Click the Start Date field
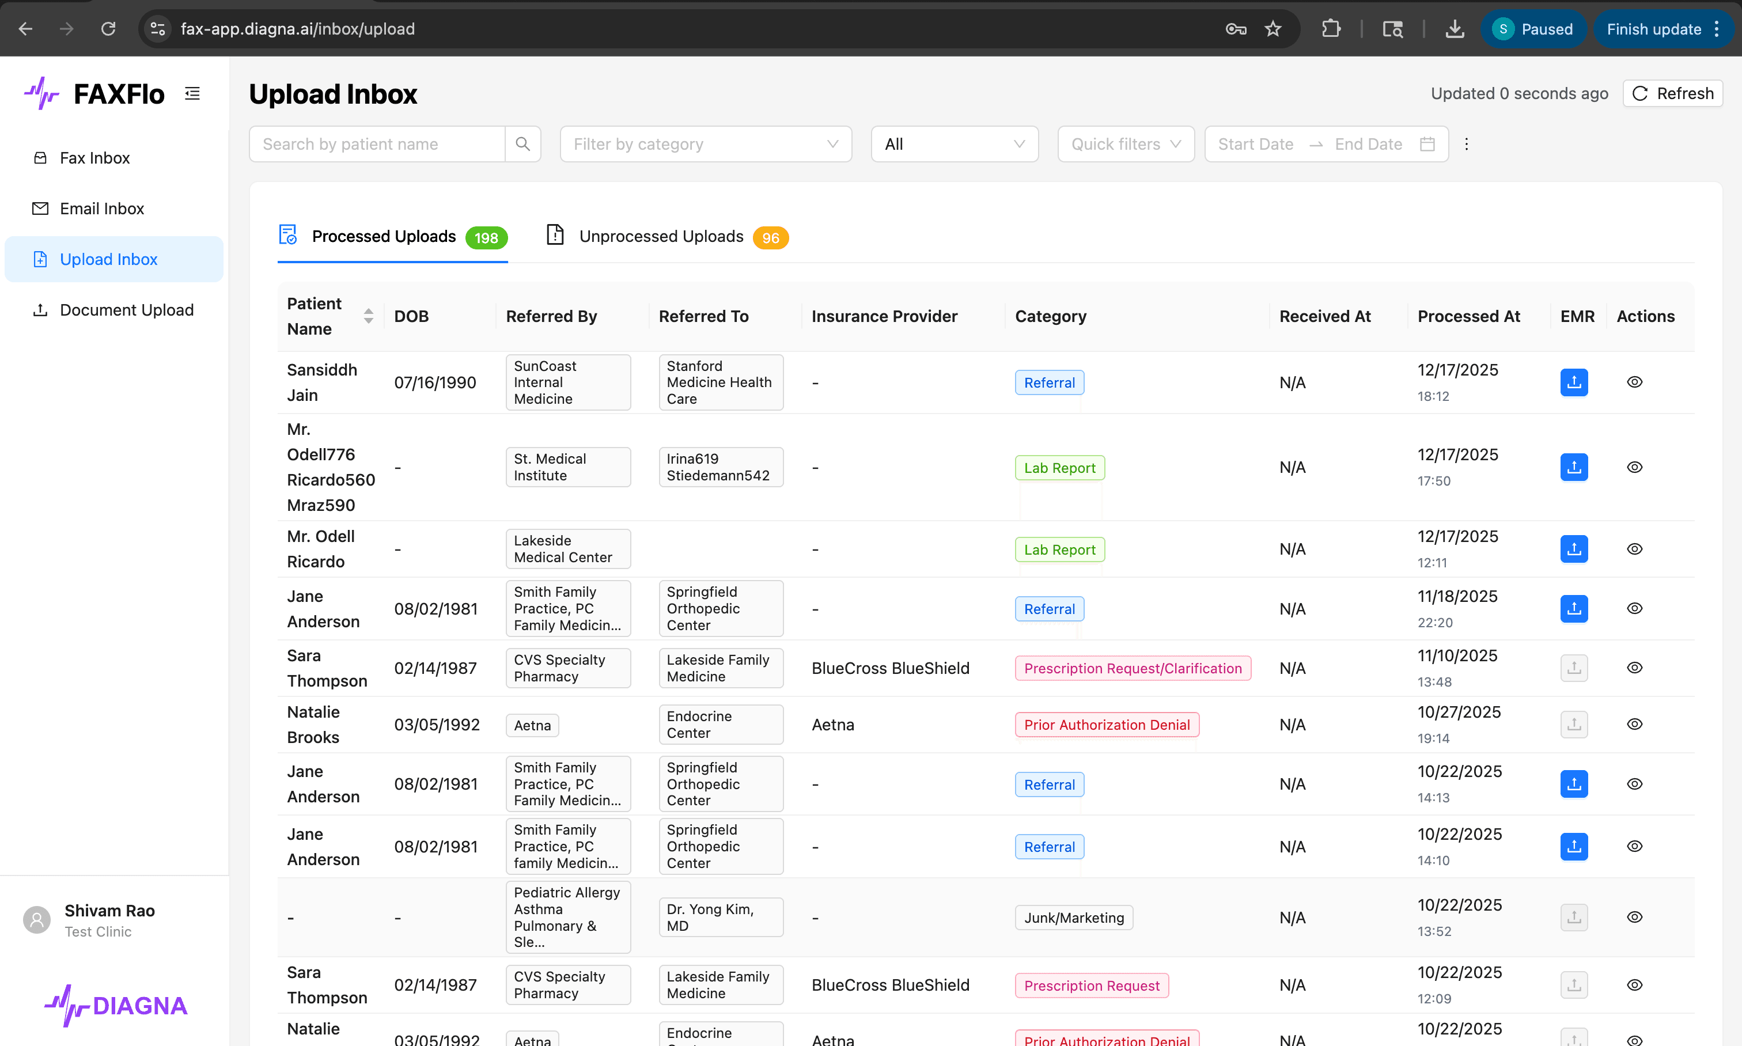This screenshot has height=1046, width=1742. 1256,144
